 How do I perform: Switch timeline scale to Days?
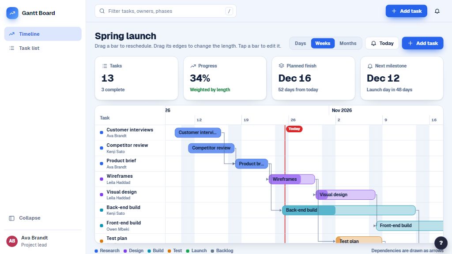point(300,43)
